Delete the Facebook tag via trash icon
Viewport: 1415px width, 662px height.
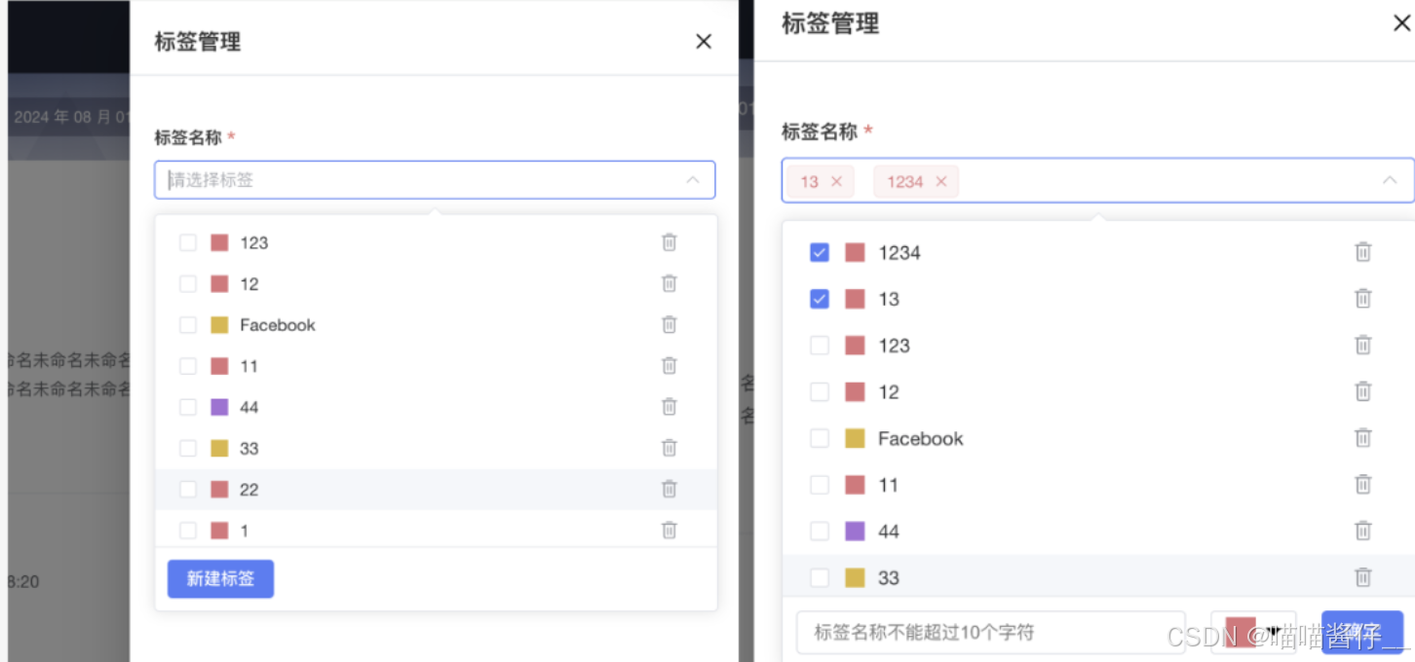[x=669, y=324]
